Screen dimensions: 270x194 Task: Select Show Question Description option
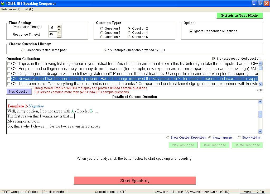pyautogui.click(x=168, y=138)
